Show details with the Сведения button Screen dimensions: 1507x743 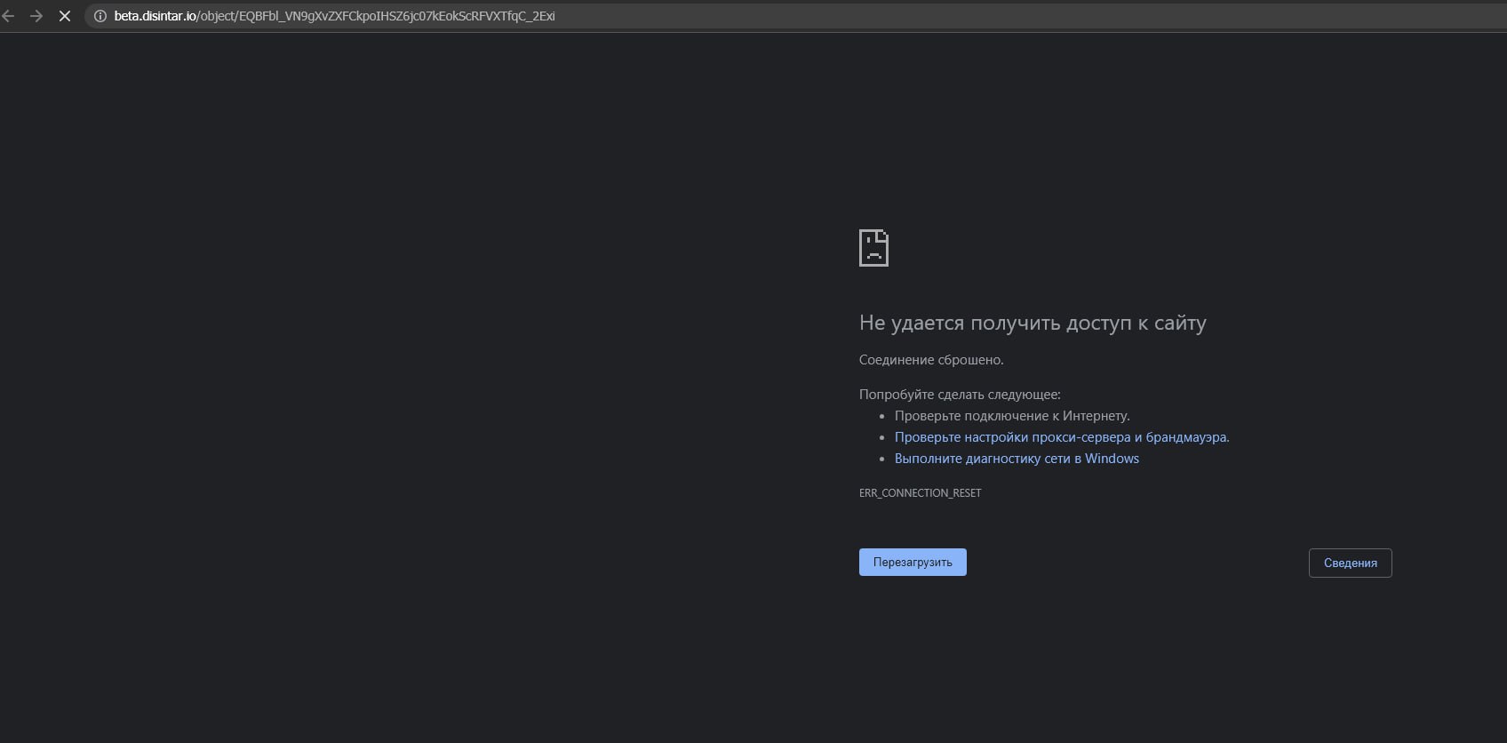tap(1350, 563)
